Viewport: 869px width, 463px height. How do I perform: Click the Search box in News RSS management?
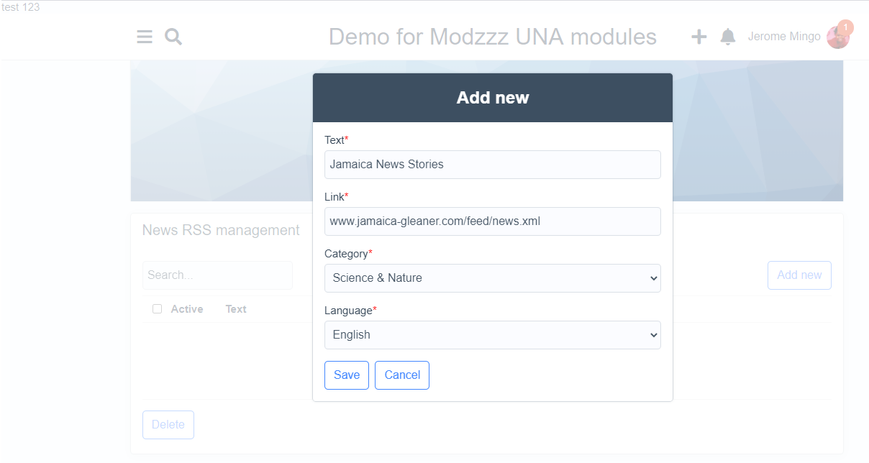[217, 275]
